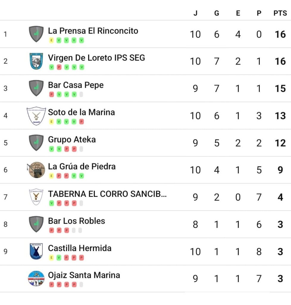
Task: Select the PTS column header
Action: (280, 13)
